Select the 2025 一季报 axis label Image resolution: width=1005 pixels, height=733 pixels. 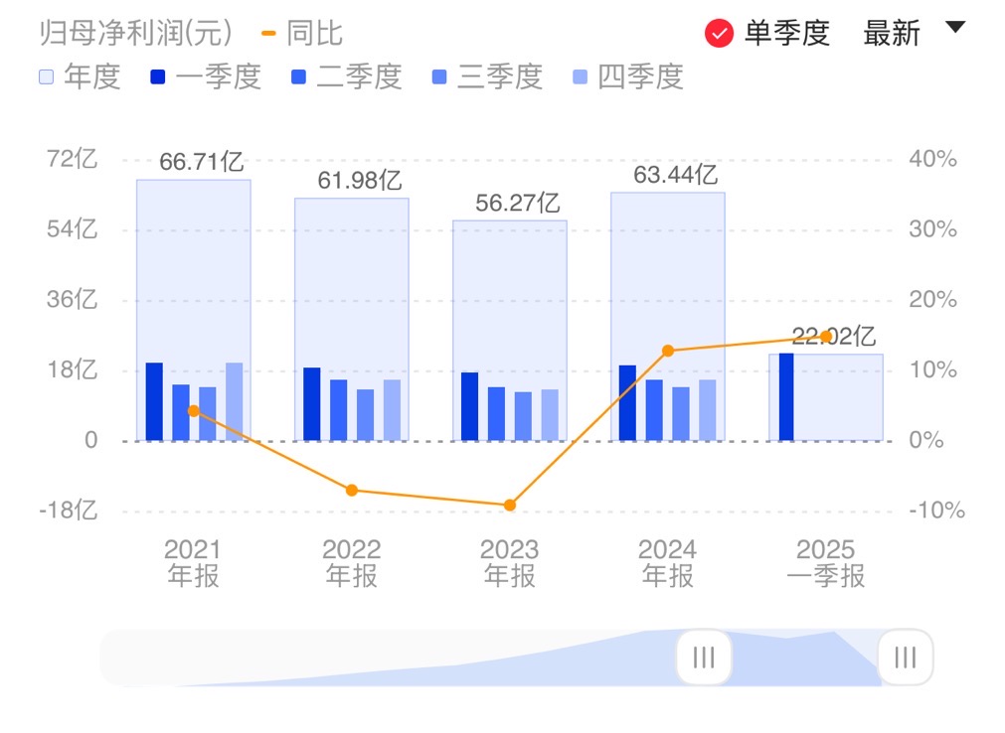pos(828,561)
